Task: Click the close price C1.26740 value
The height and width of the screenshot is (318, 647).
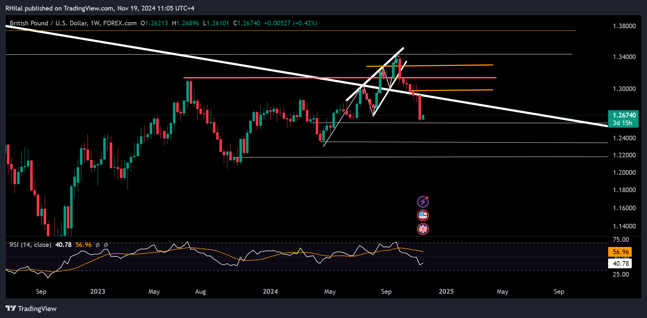Action: point(247,23)
